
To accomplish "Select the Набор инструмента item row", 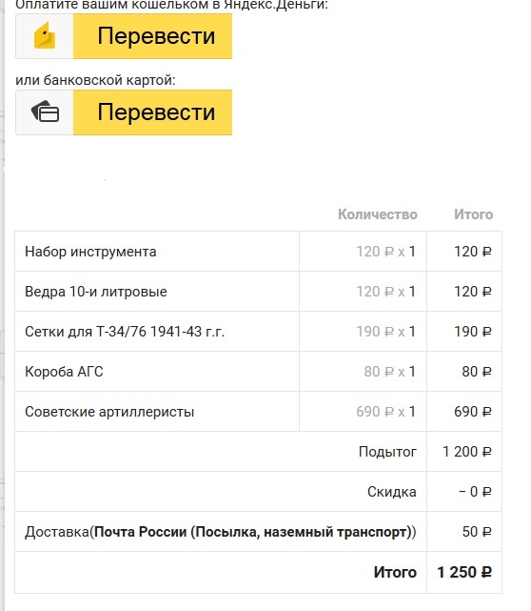I will pyautogui.click(x=258, y=252).
